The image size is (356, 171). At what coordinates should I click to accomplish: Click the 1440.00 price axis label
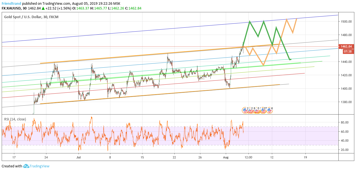(x=346, y=62)
